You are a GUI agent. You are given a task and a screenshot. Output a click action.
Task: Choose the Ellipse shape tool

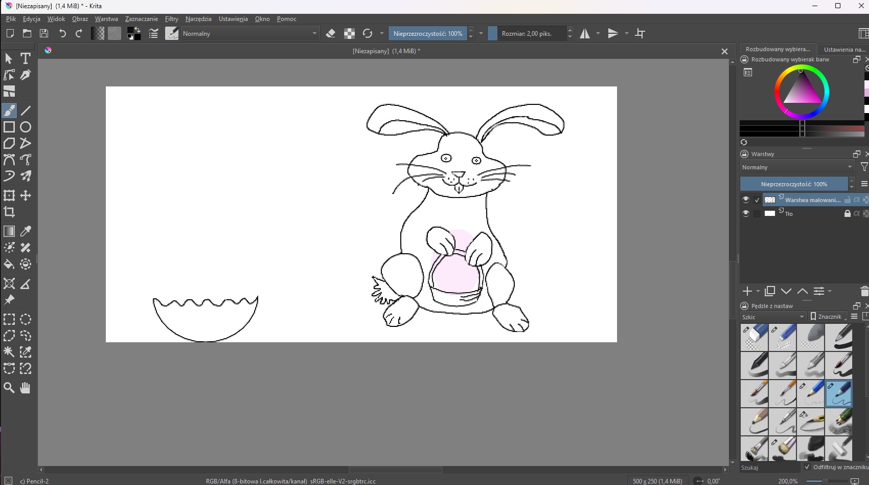tap(26, 127)
